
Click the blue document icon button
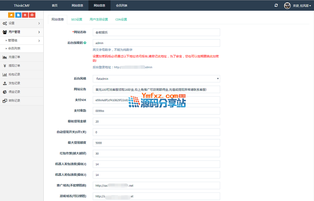pyautogui.click(x=18, y=15)
